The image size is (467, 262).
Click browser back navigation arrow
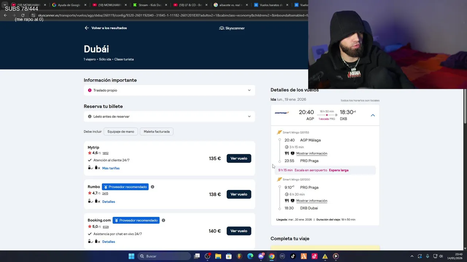(5, 15)
